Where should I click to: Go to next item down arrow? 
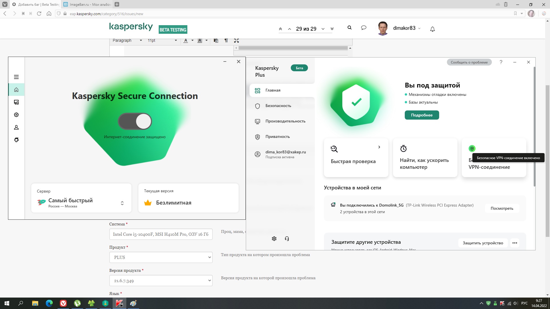[323, 29]
